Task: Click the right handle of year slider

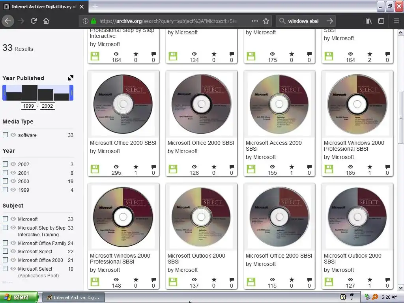Action: click(x=71, y=93)
